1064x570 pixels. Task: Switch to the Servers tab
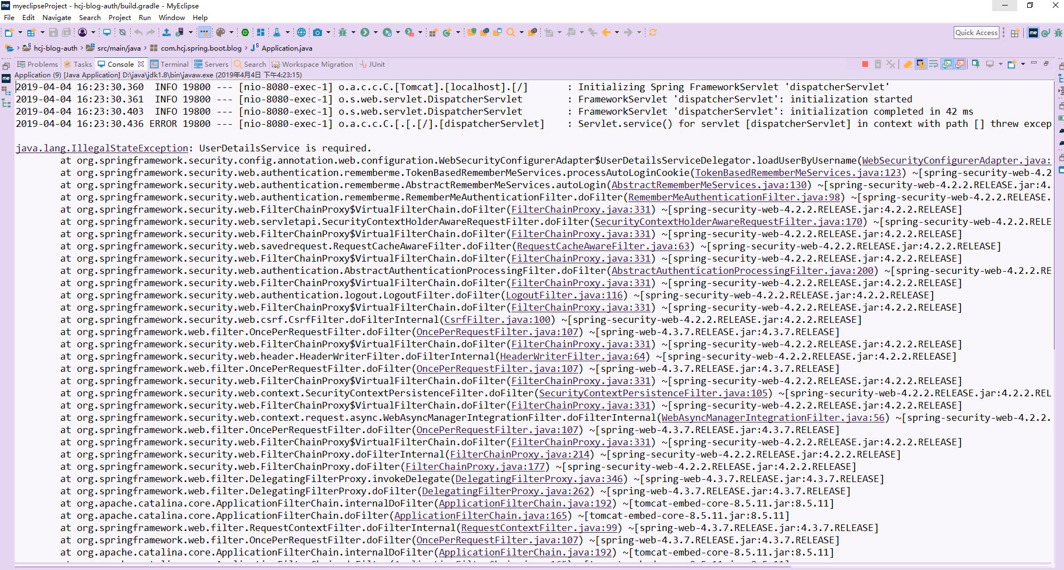click(x=211, y=64)
